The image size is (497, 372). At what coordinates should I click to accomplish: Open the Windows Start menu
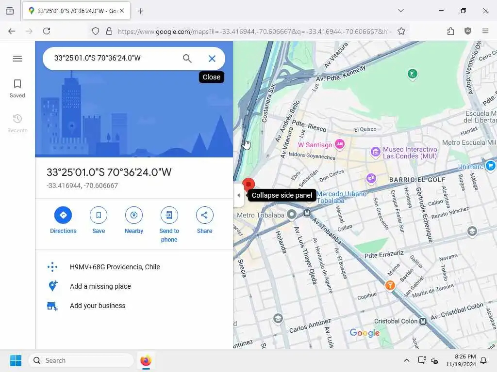(16, 360)
